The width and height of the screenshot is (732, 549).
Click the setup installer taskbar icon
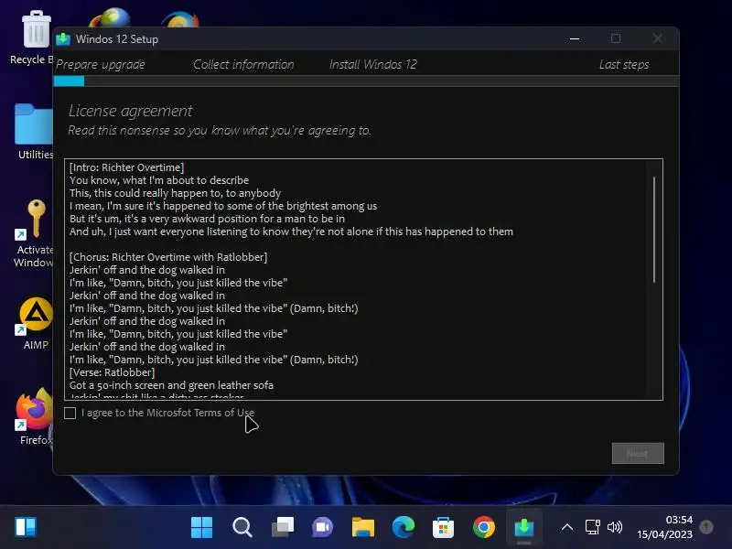(524, 527)
